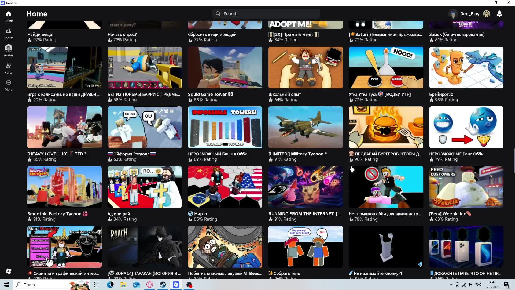Open Скрипты и графический интерфейс thumbnail
The image size is (515, 290).
[64, 247]
